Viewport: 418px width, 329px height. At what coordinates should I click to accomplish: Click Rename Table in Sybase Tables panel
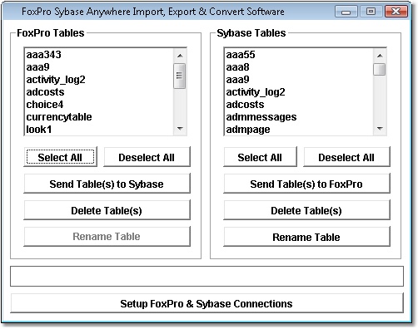(306, 237)
